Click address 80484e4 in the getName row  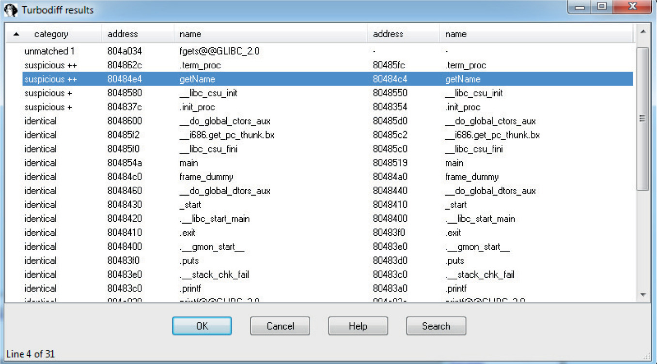click(x=125, y=79)
